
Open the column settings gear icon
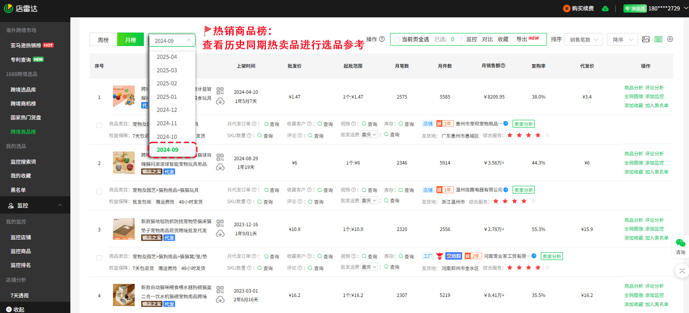click(x=670, y=39)
